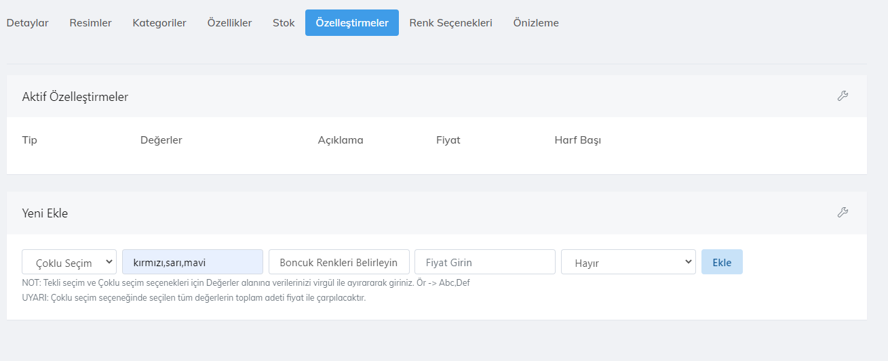Image resolution: width=888 pixels, height=361 pixels.
Task: Click the values field containing kırmızı,sarı,mavi
Action: (x=192, y=262)
